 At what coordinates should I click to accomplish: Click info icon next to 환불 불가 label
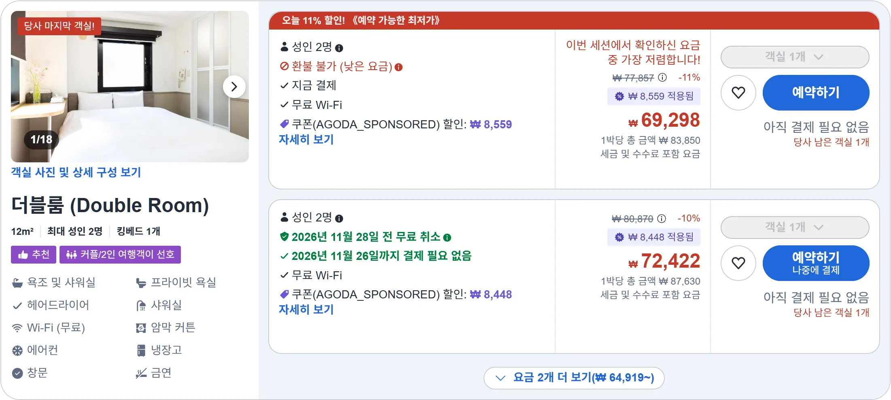click(399, 67)
